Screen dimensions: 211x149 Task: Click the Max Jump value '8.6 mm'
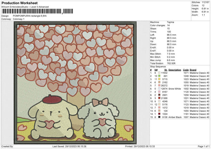pos(171,60)
